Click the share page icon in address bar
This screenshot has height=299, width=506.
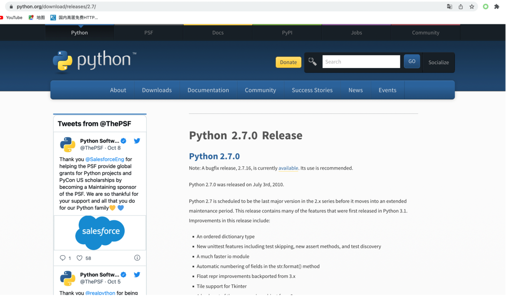point(461,7)
